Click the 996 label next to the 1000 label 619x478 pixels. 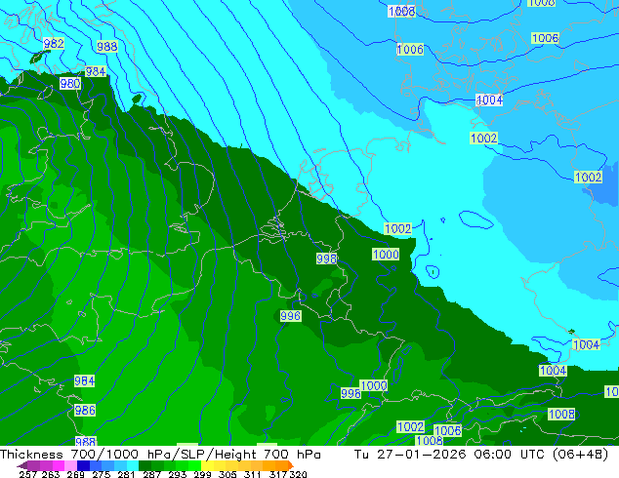pos(351,393)
